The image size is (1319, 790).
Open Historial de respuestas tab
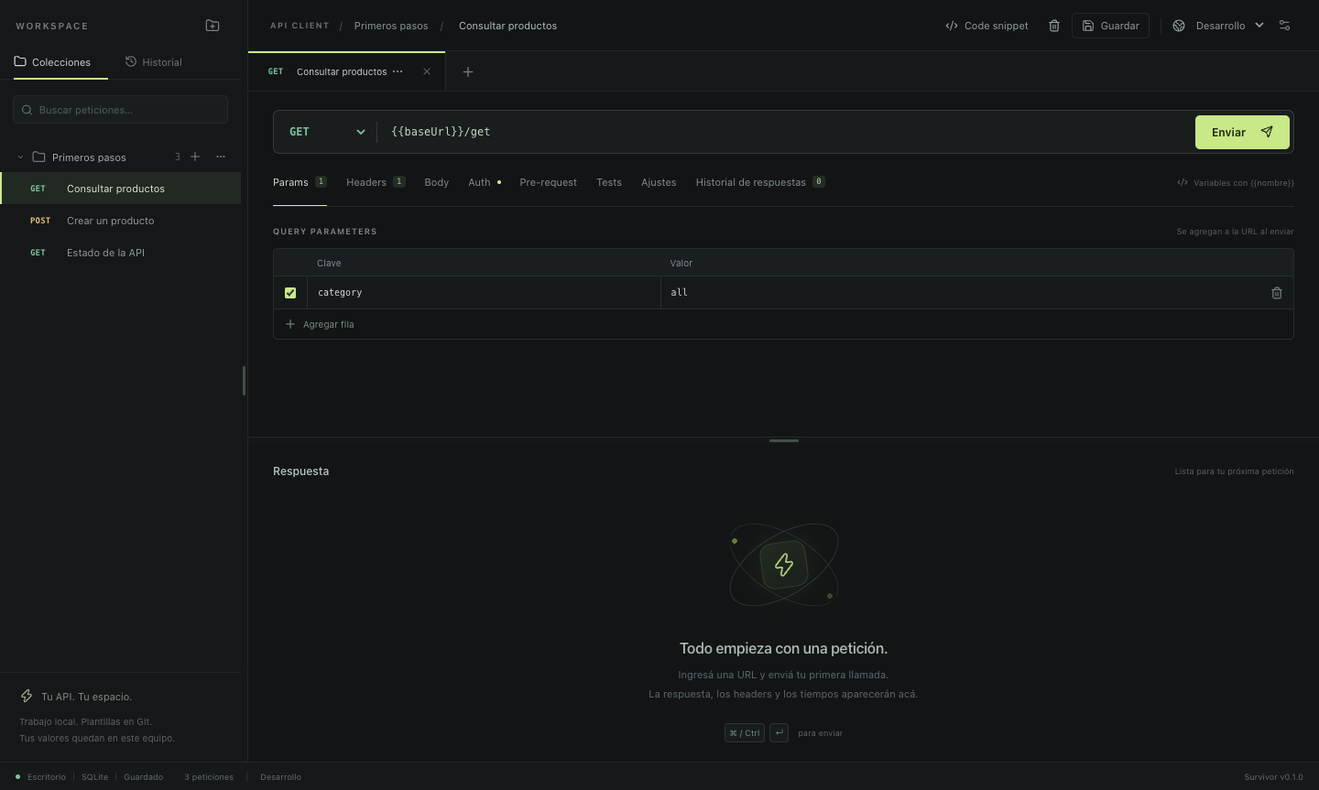(760, 182)
